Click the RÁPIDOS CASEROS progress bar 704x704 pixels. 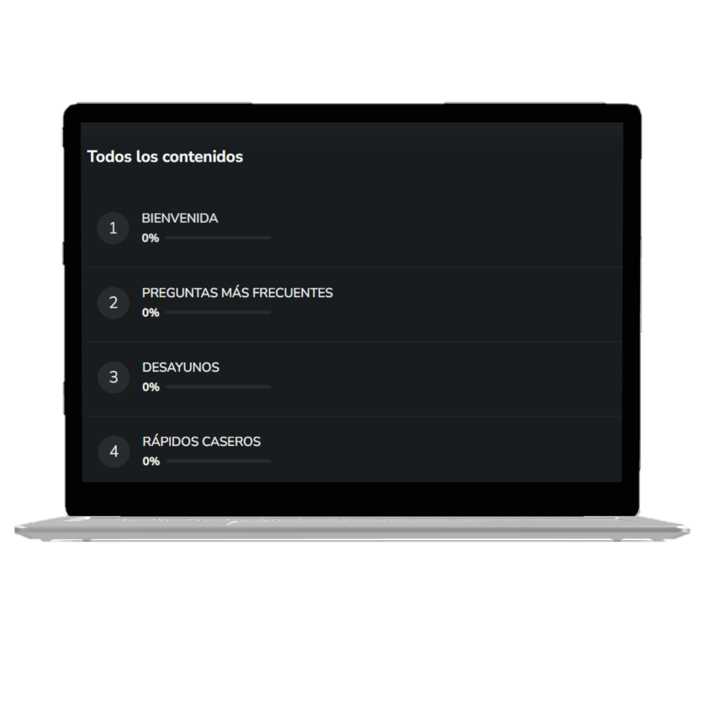(x=219, y=461)
